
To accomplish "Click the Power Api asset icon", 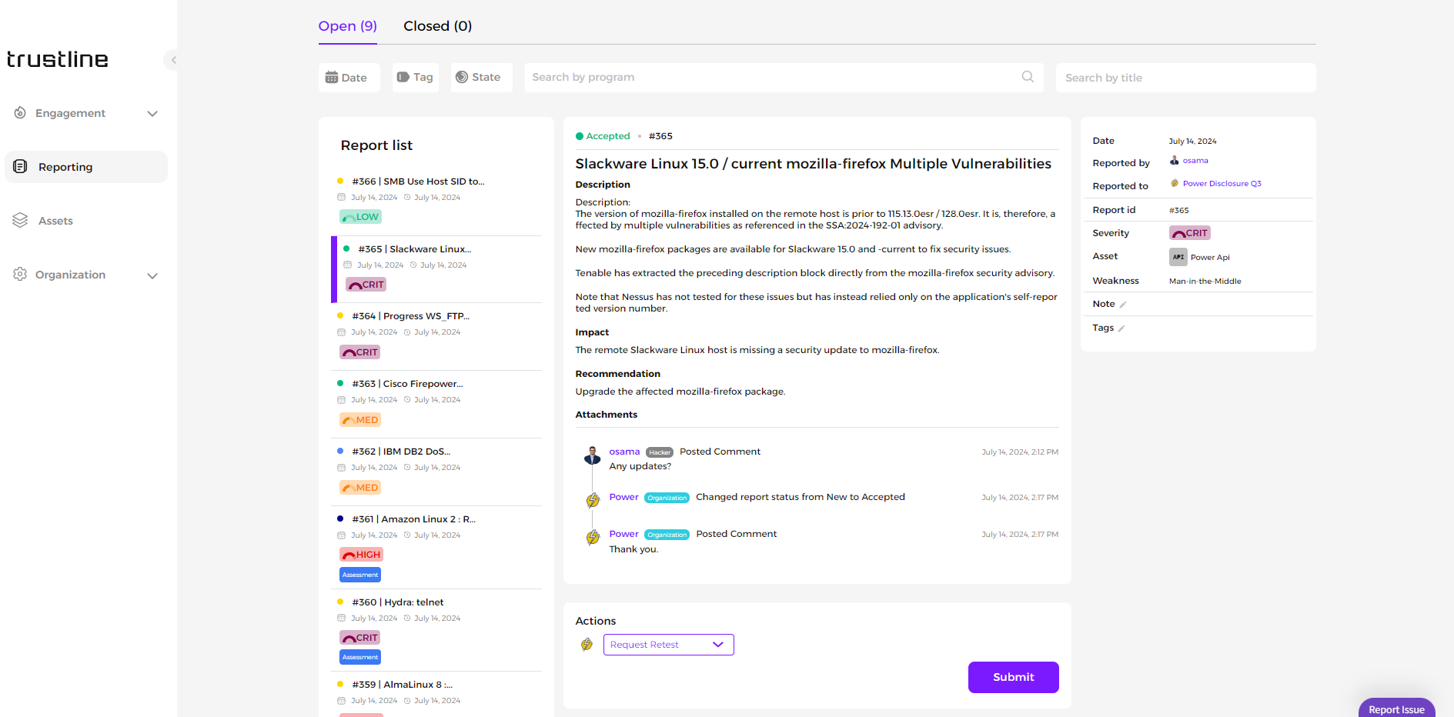I will pos(1178,257).
